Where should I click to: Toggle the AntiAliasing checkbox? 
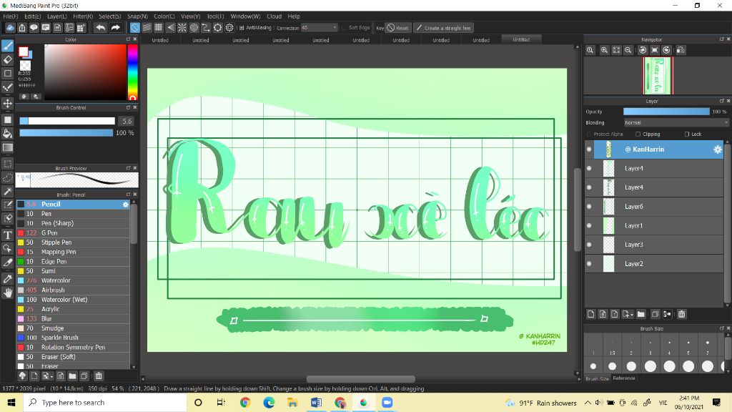coord(242,28)
